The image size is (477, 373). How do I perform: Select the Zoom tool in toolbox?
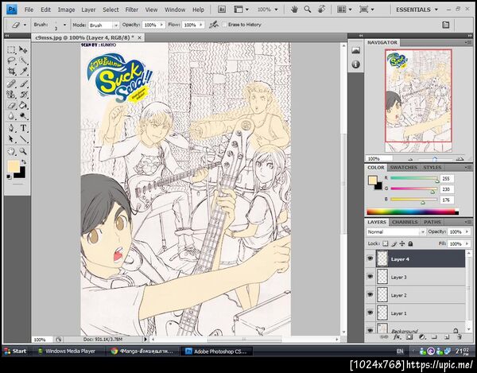tap(23, 151)
